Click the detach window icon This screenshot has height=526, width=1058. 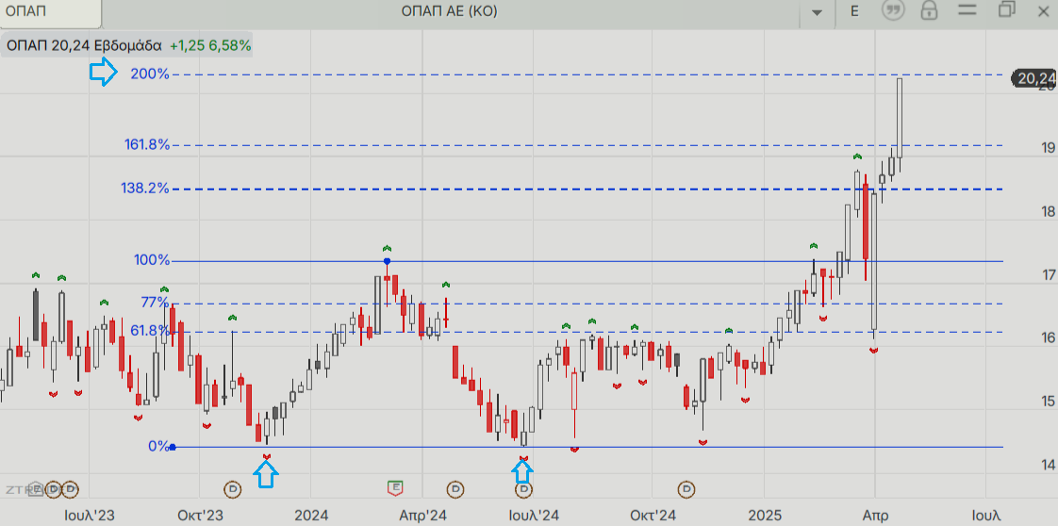coord(1007,9)
